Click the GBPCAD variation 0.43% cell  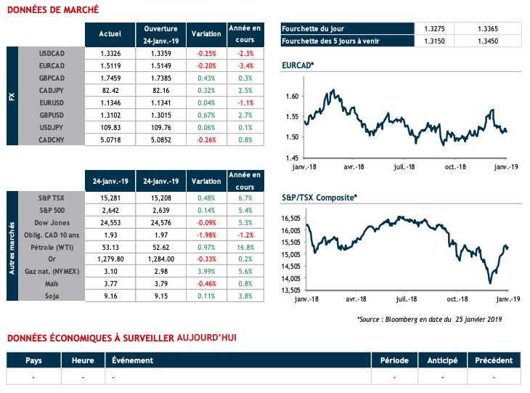206,78
